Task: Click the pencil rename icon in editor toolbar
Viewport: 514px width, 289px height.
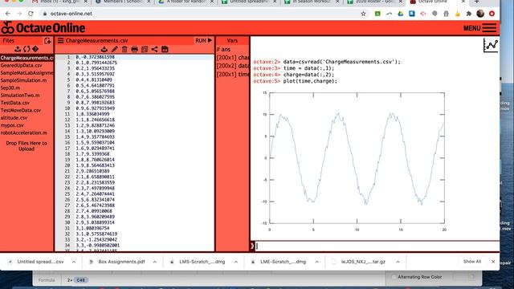Action: [114, 50]
